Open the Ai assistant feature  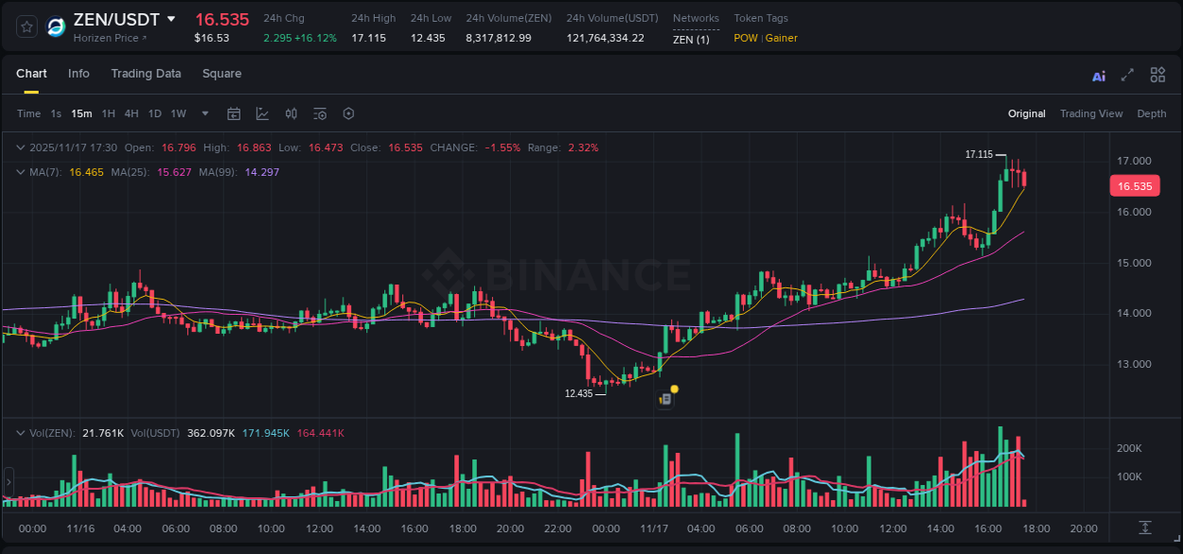pos(1098,75)
